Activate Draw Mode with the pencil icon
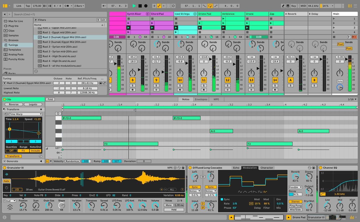This screenshot has width=360, height=222. coord(283,6)
